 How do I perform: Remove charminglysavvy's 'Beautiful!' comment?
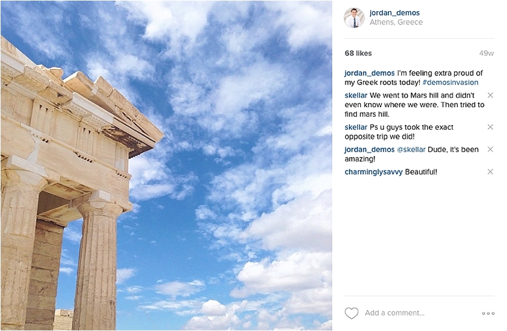coord(490,171)
